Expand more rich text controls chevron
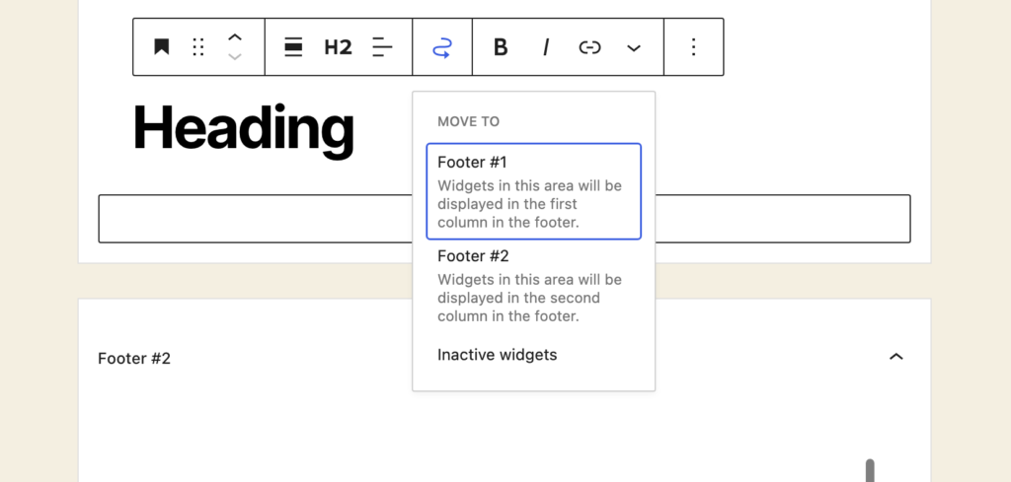 click(634, 47)
